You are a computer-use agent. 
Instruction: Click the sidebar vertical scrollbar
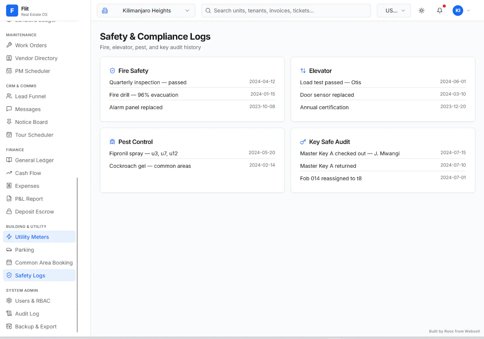pyautogui.click(x=77, y=255)
